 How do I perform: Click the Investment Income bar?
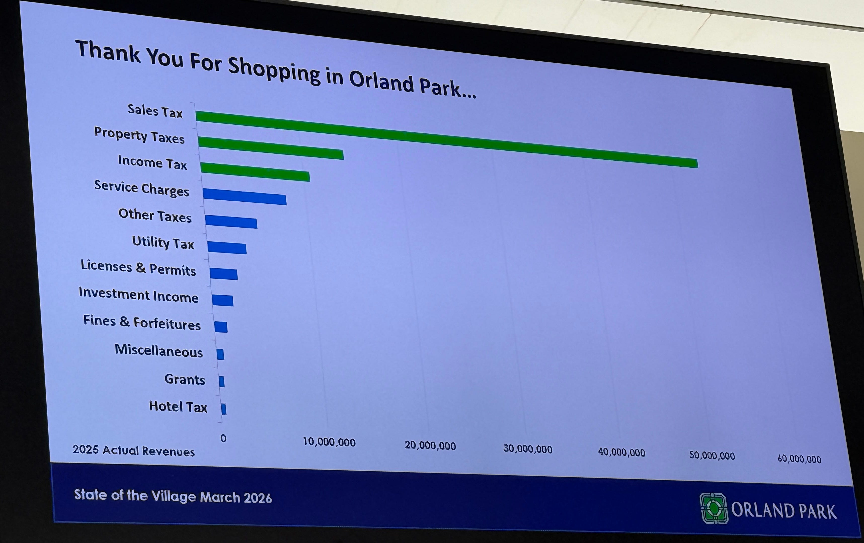click(222, 300)
